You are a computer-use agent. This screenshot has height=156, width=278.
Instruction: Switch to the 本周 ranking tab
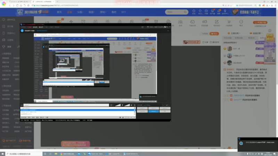239,38
